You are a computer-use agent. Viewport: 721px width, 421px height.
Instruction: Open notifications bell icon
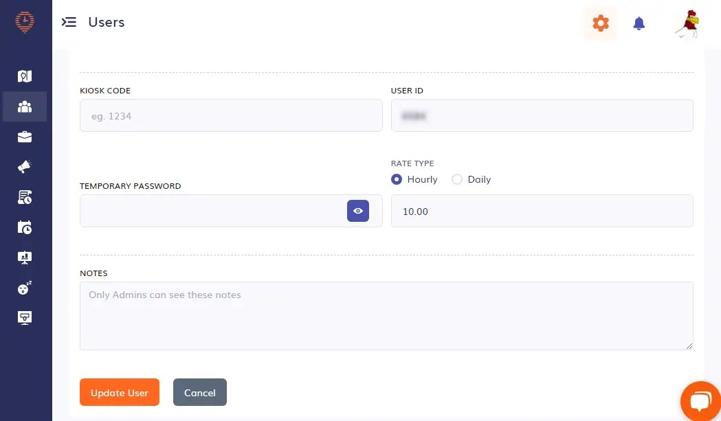click(639, 23)
